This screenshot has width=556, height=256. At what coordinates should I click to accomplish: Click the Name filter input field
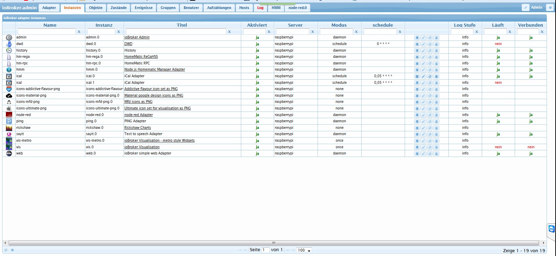(47, 32)
